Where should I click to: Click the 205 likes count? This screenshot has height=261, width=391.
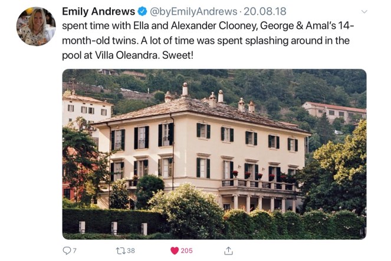pyautogui.click(x=186, y=250)
